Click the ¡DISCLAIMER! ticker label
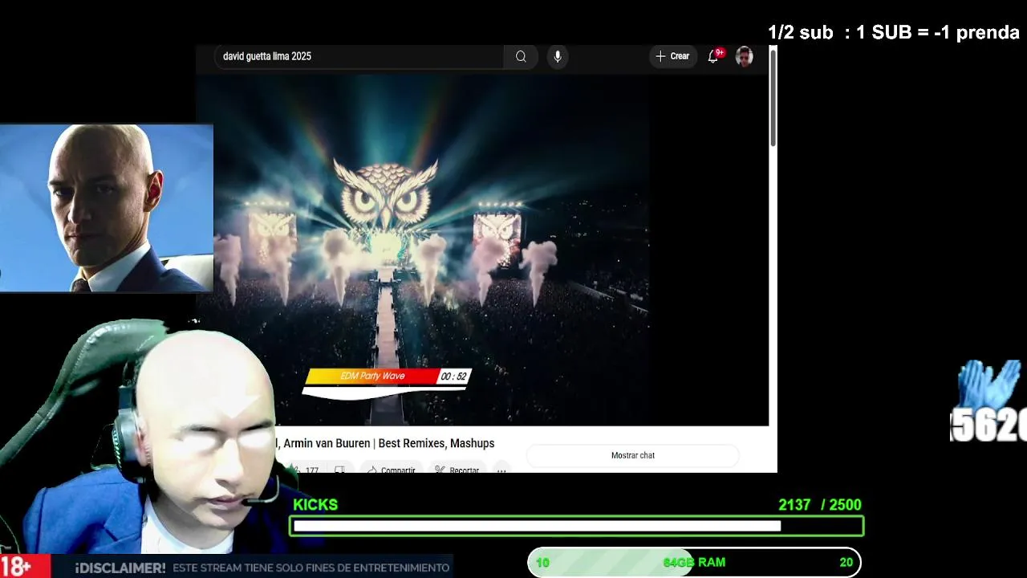Viewport: 1027px width, 578px height. pos(120,568)
